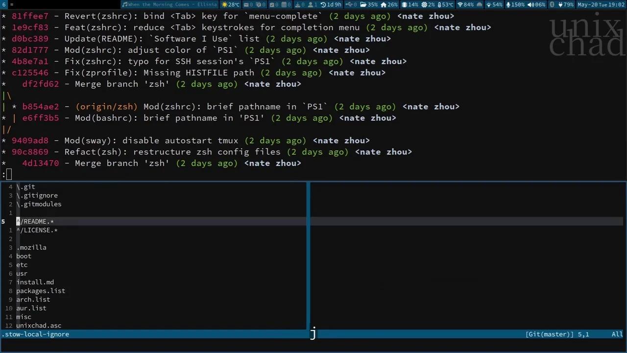The image size is (627, 353).
Task: Open the calendar icon in the status bar
Action: click(284, 4)
